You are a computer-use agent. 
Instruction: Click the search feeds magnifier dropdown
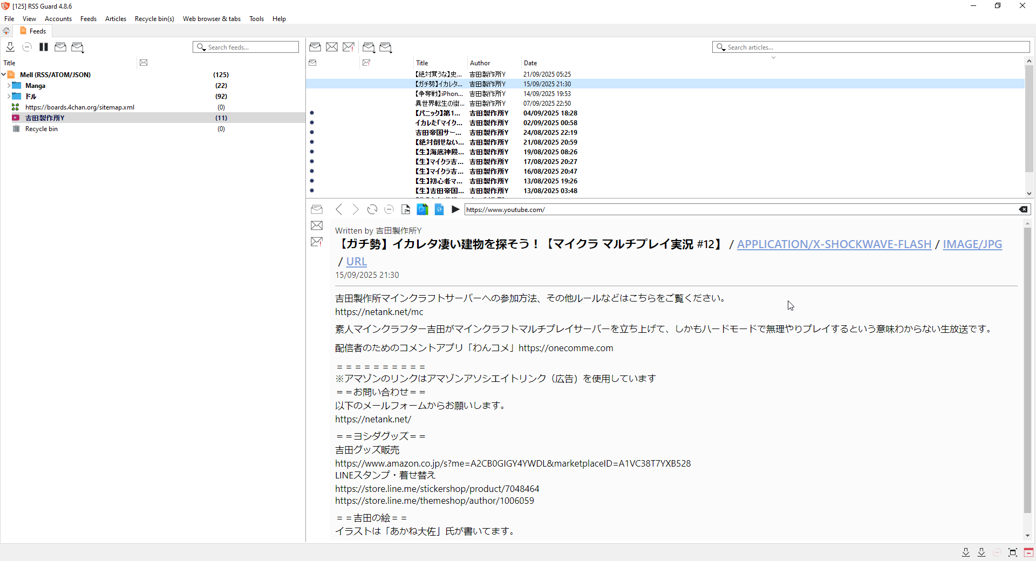tap(201, 47)
